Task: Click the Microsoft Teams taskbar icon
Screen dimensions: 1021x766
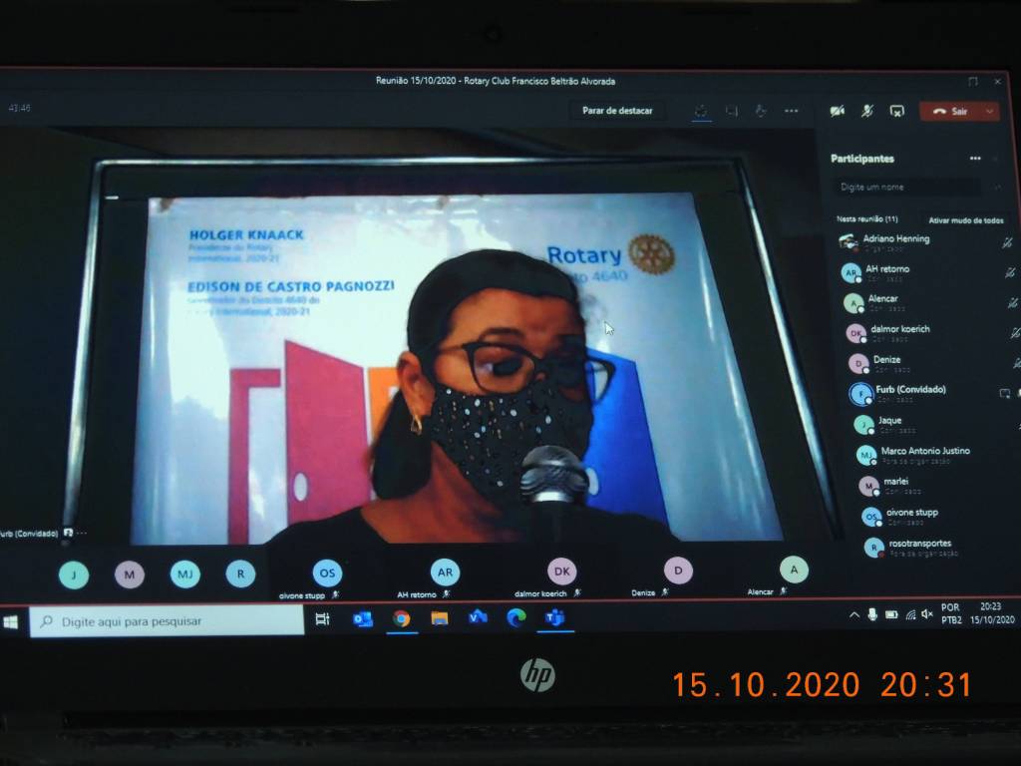Action: point(554,617)
